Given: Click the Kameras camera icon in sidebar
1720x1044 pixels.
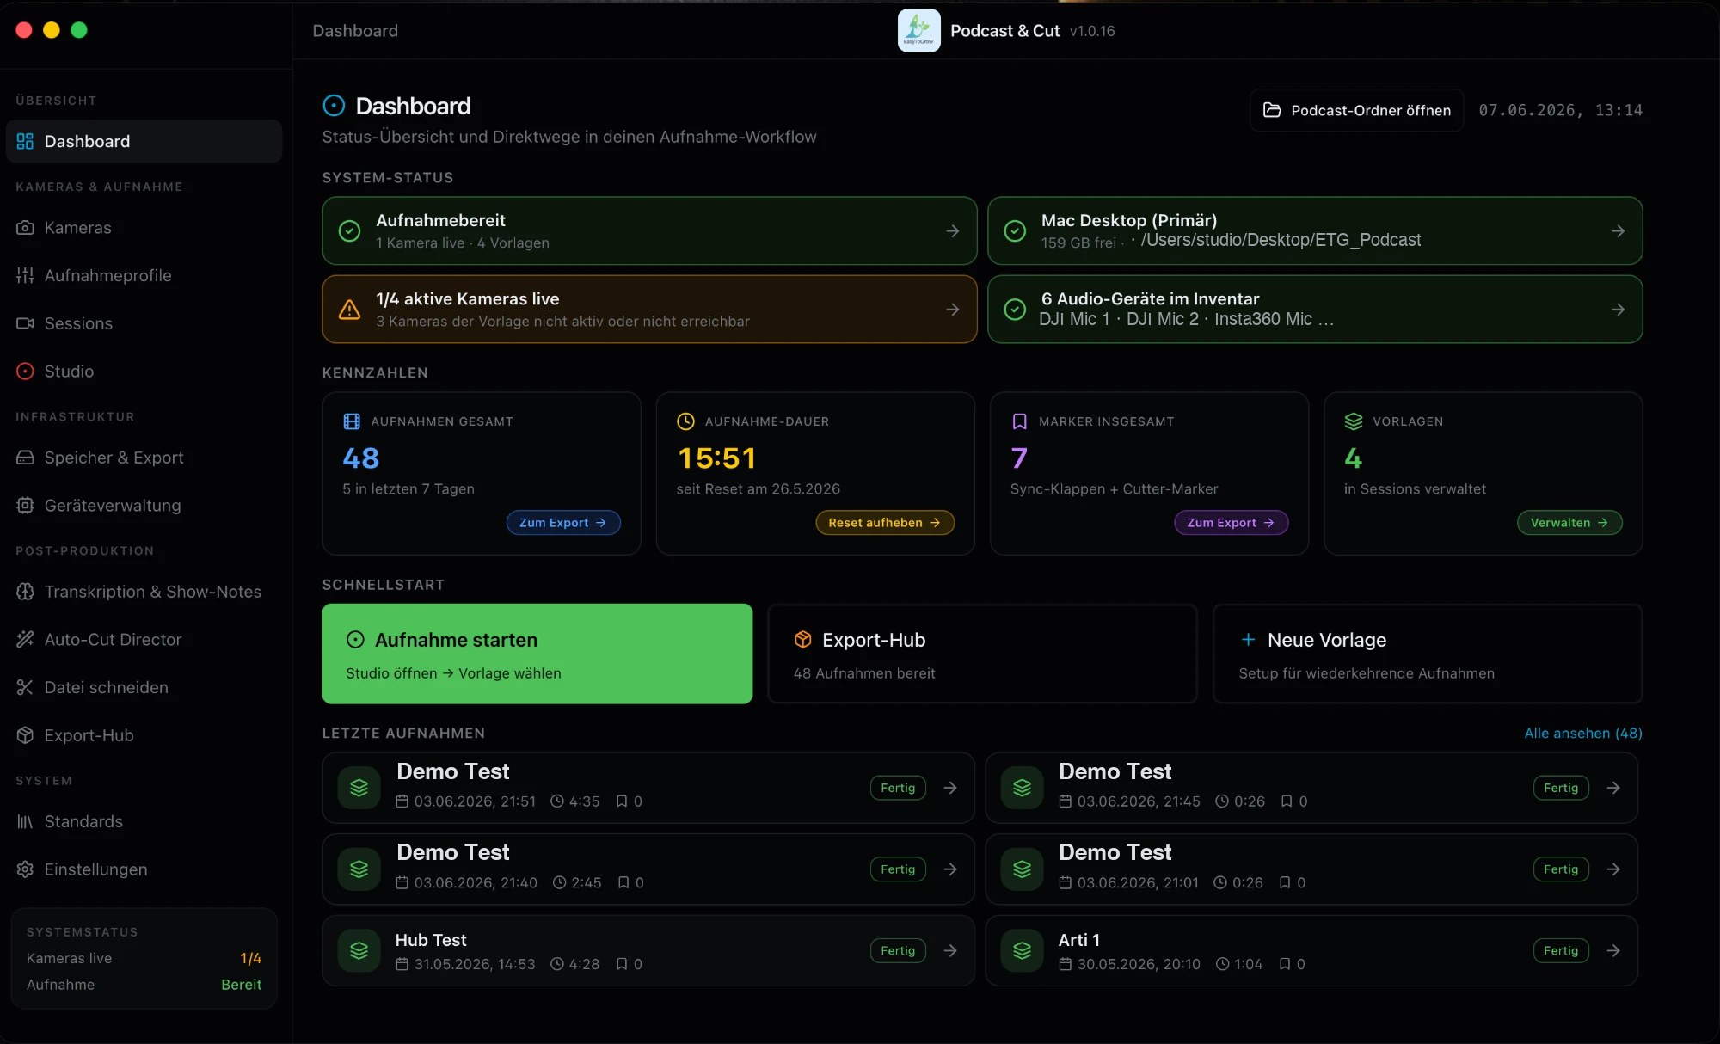Looking at the screenshot, I should (x=25, y=228).
